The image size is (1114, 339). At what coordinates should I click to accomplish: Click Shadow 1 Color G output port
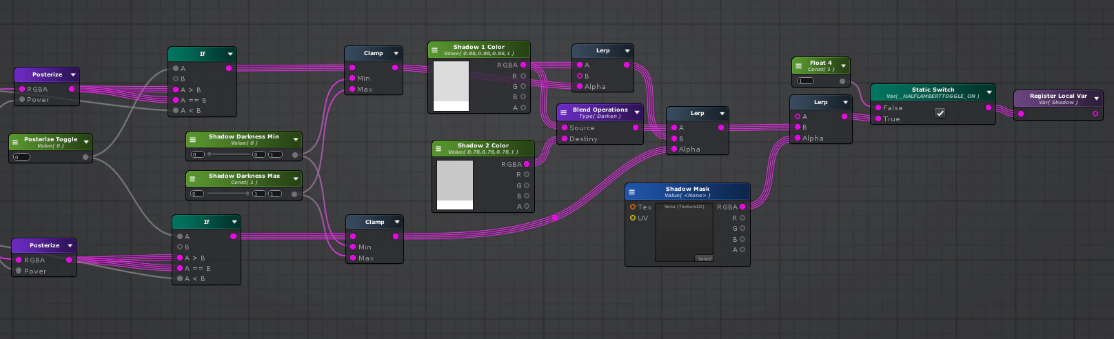[x=523, y=86]
